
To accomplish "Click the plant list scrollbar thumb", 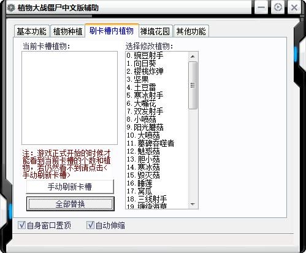I will tap(193, 85).
